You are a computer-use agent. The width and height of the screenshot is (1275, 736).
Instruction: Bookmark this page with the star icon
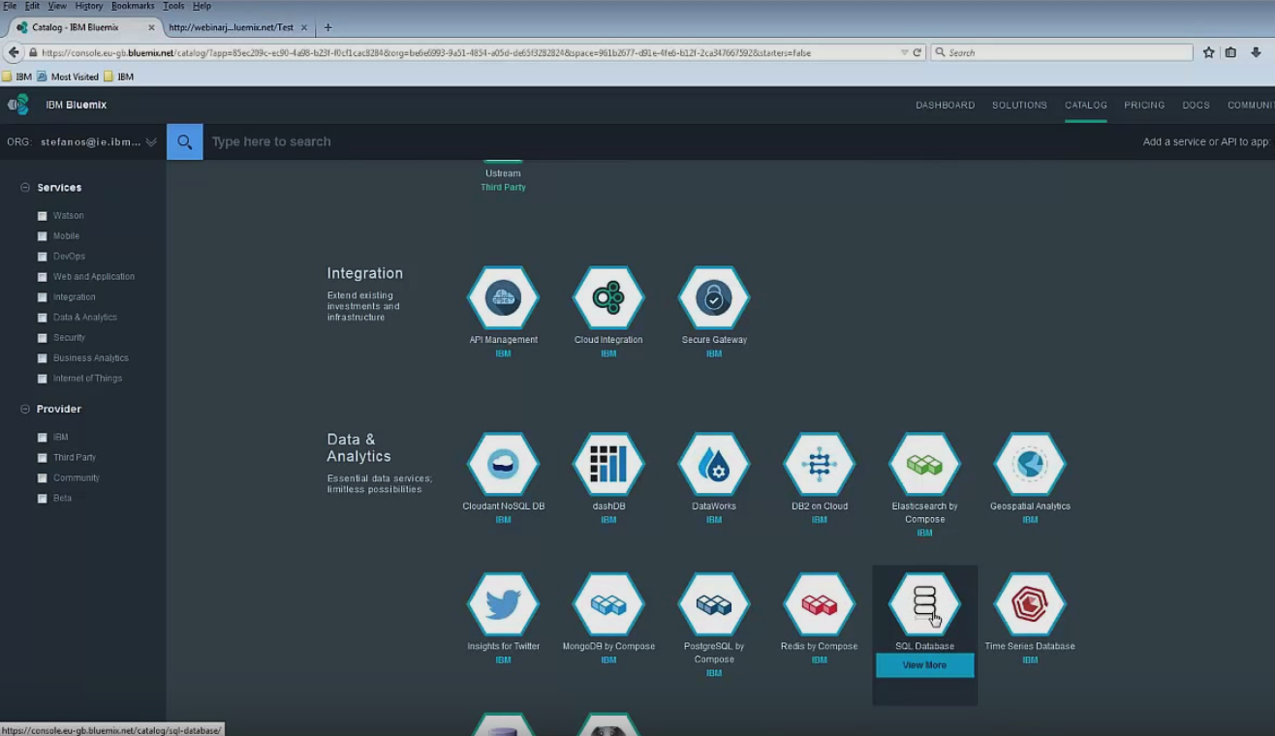[1209, 52]
